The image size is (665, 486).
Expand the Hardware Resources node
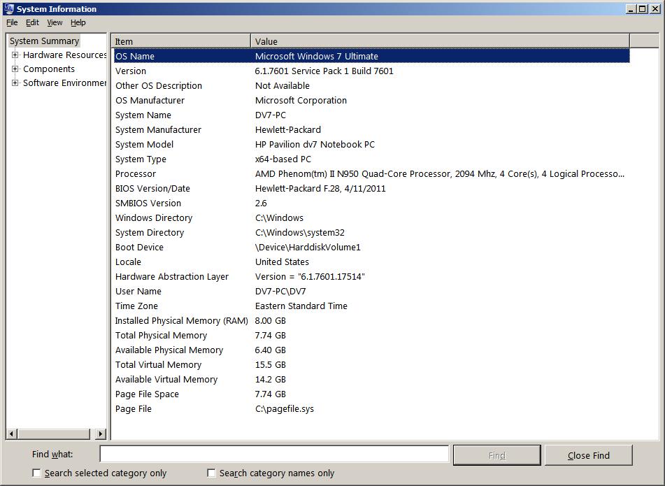[15, 55]
